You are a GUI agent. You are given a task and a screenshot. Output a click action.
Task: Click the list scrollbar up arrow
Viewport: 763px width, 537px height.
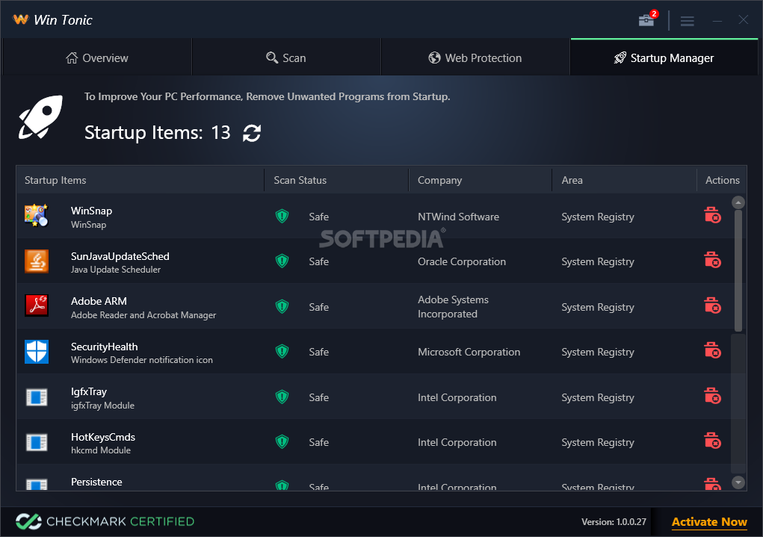[x=738, y=202]
